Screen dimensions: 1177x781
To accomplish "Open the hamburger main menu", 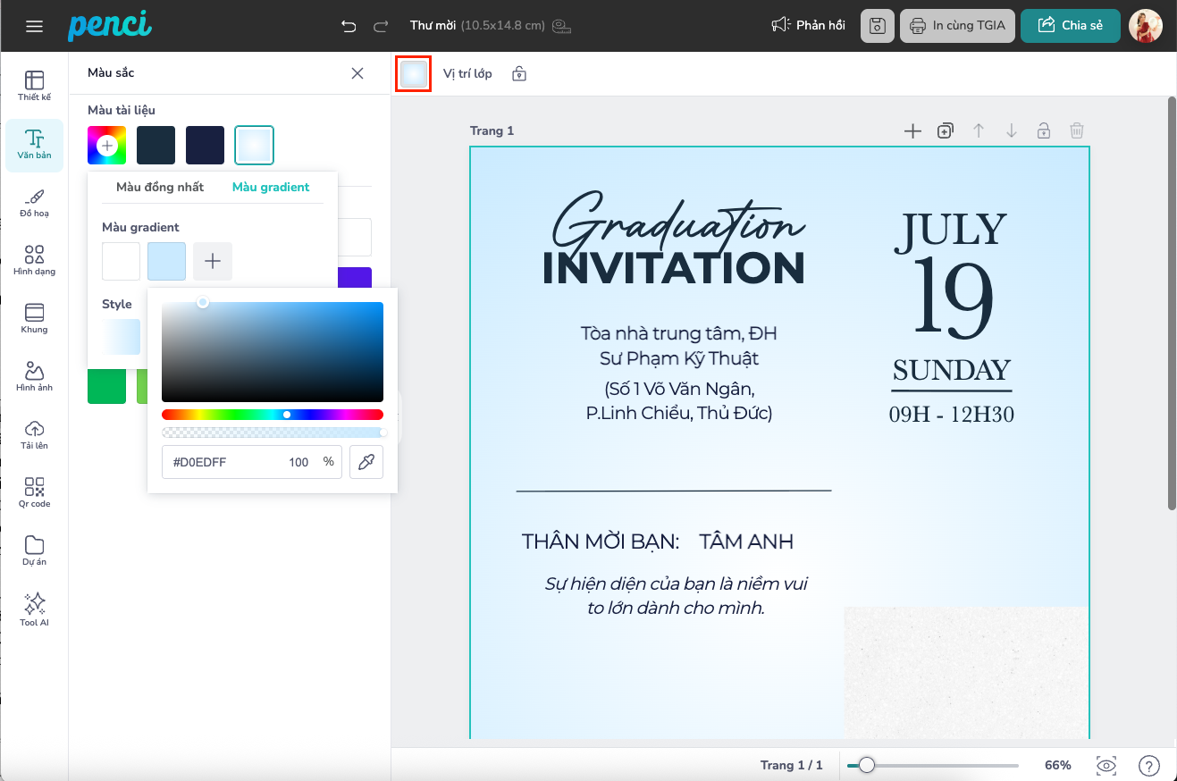I will [x=35, y=26].
